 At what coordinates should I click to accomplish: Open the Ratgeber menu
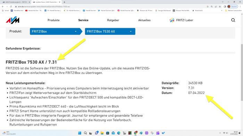tap(113, 20)
